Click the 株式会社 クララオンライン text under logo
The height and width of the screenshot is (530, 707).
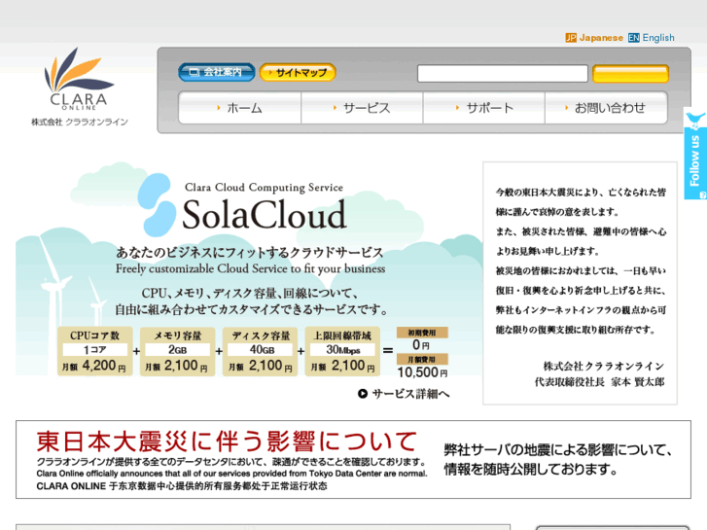pos(80,122)
